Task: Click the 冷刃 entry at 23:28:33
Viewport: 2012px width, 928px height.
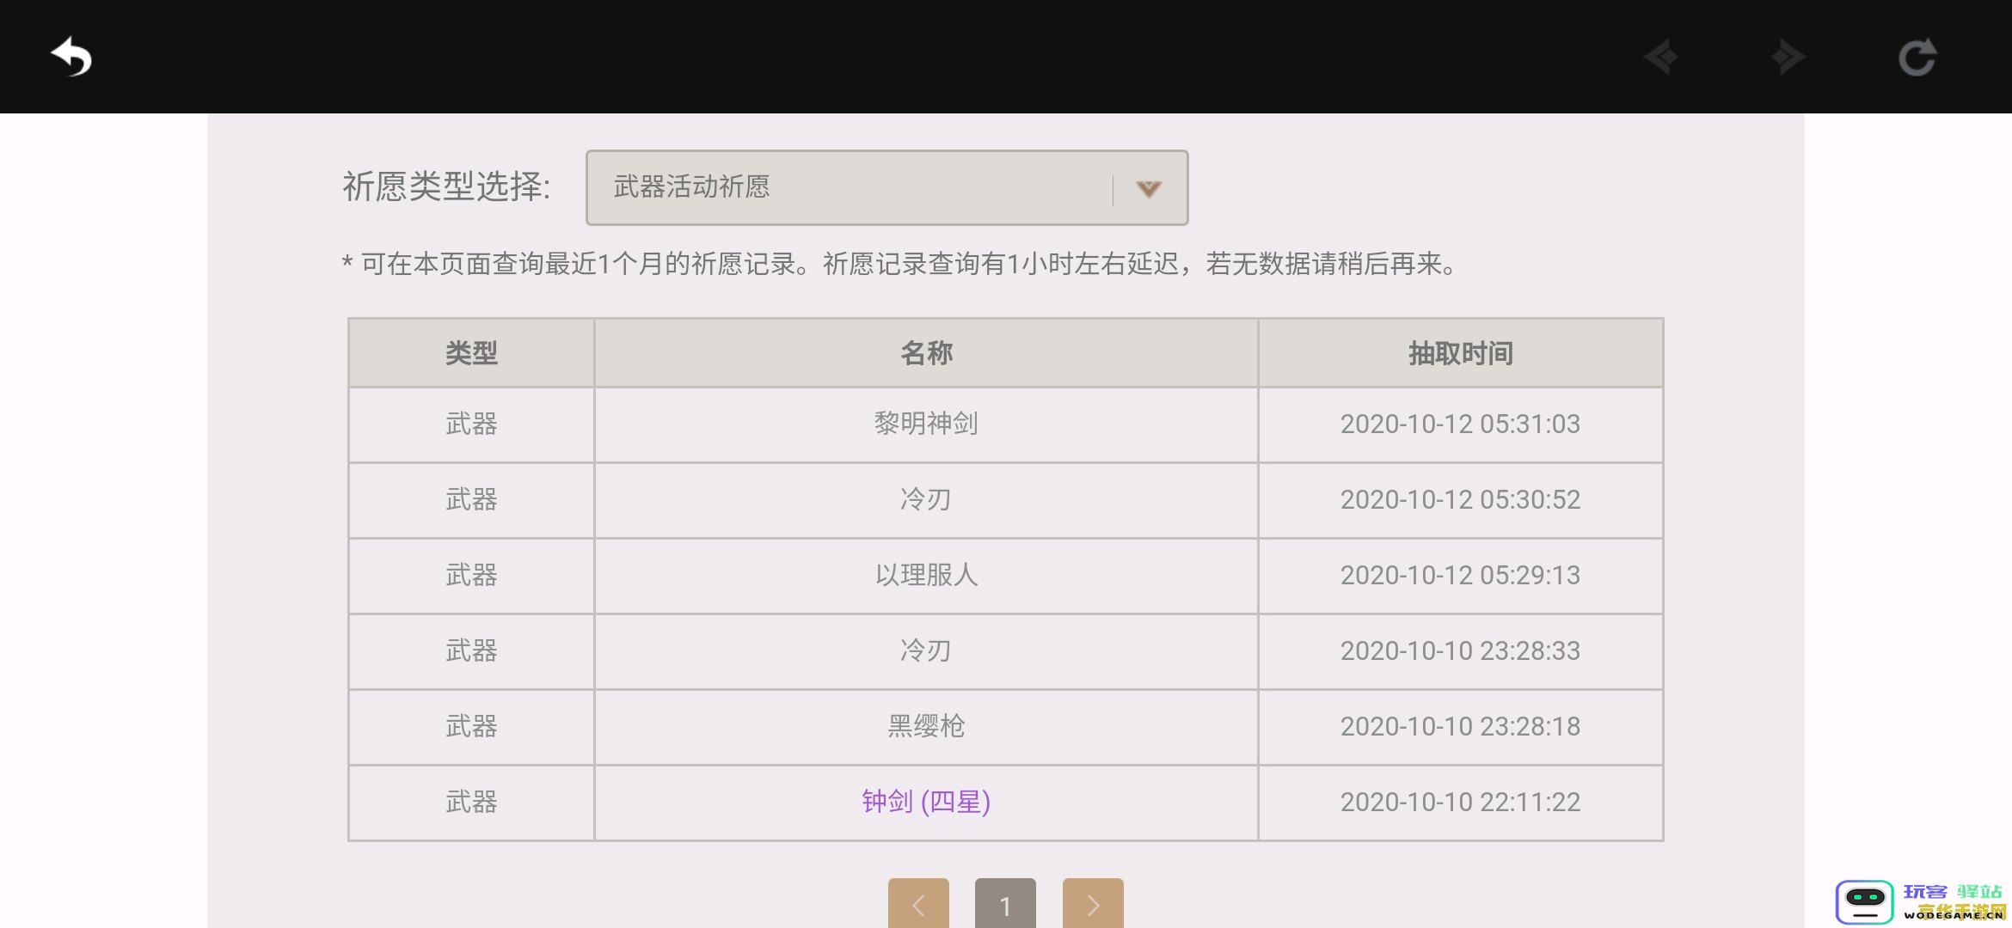Action: click(x=926, y=650)
